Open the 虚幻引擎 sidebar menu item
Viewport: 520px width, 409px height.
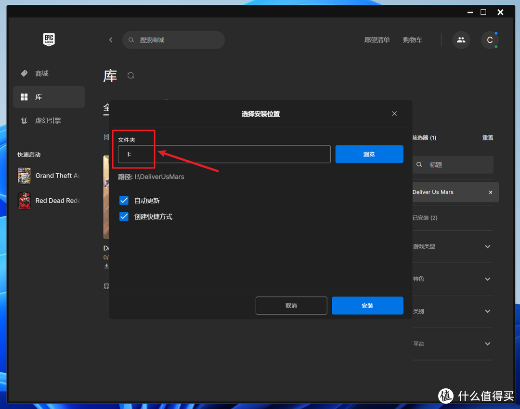click(x=49, y=121)
